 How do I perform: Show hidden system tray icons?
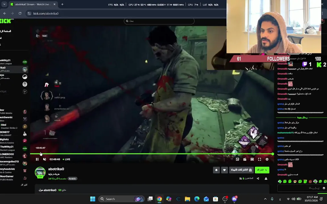coord(265,199)
